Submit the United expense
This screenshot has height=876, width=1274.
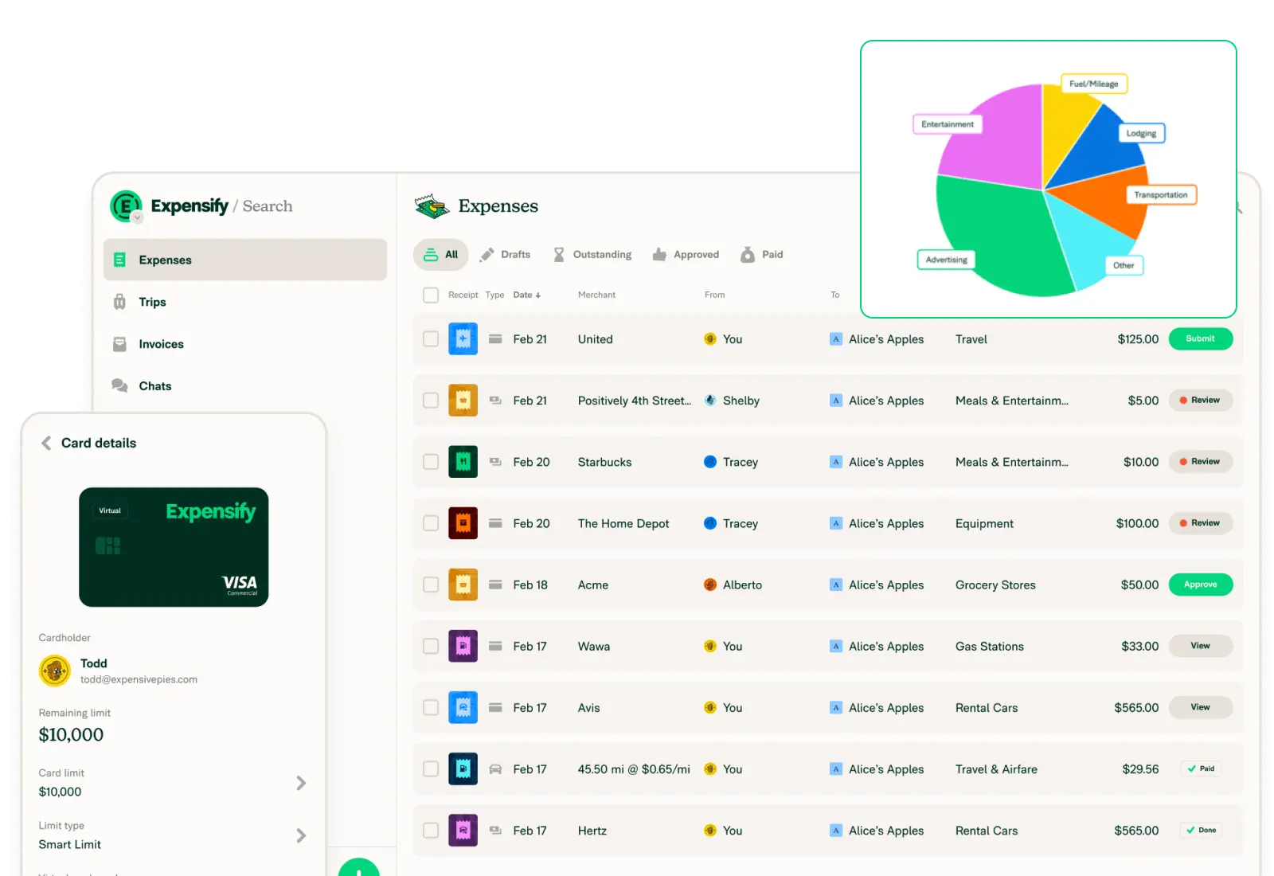click(1201, 338)
